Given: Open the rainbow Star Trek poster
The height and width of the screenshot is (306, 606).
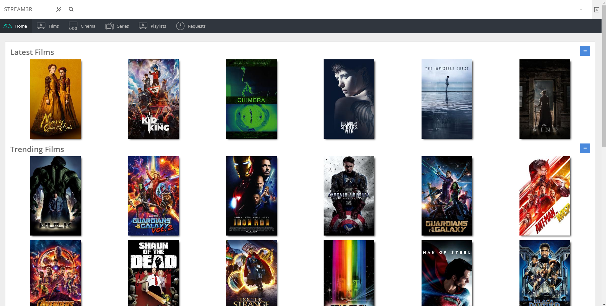Looking at the screenshot, I should 349,273.
